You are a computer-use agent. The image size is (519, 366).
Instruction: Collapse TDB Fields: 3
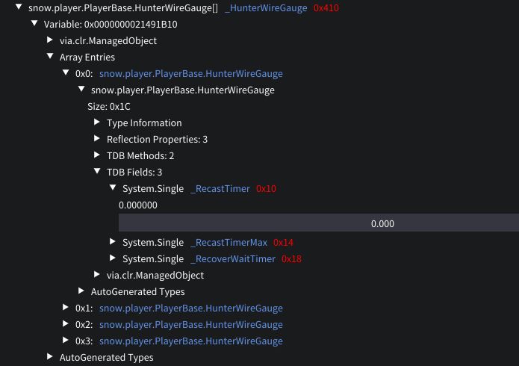coord(97,172)
